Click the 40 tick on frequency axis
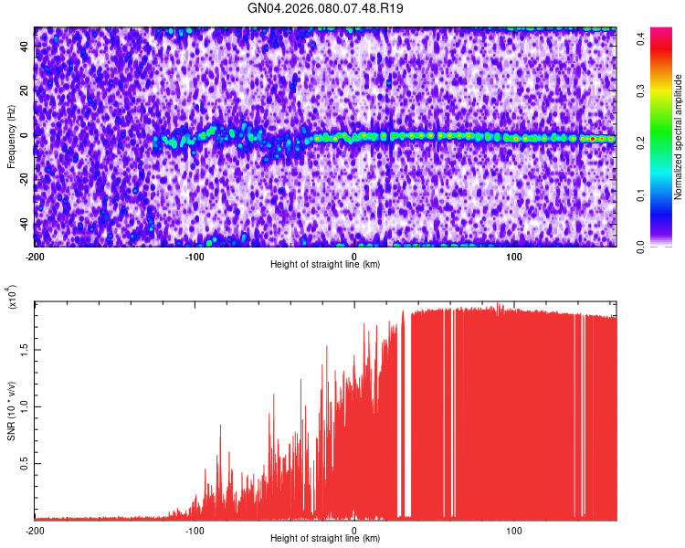The image size is (685, 548). 26,47
